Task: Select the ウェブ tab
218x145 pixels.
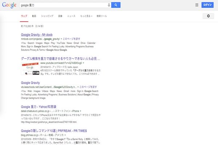Action: [24, 16]
